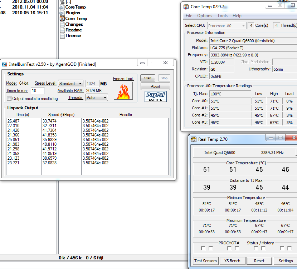This screenshot has width=297, height=269.
Task: Click the Tj. Max value 100°C
Action: pos(230,94)
